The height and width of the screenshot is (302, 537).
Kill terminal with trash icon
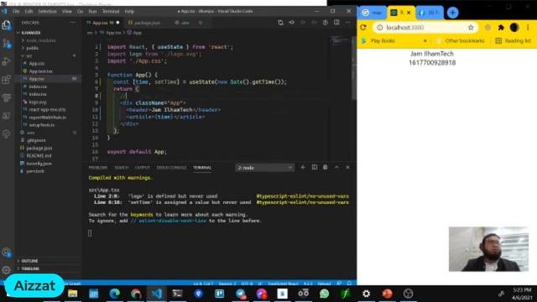point(325,168)
